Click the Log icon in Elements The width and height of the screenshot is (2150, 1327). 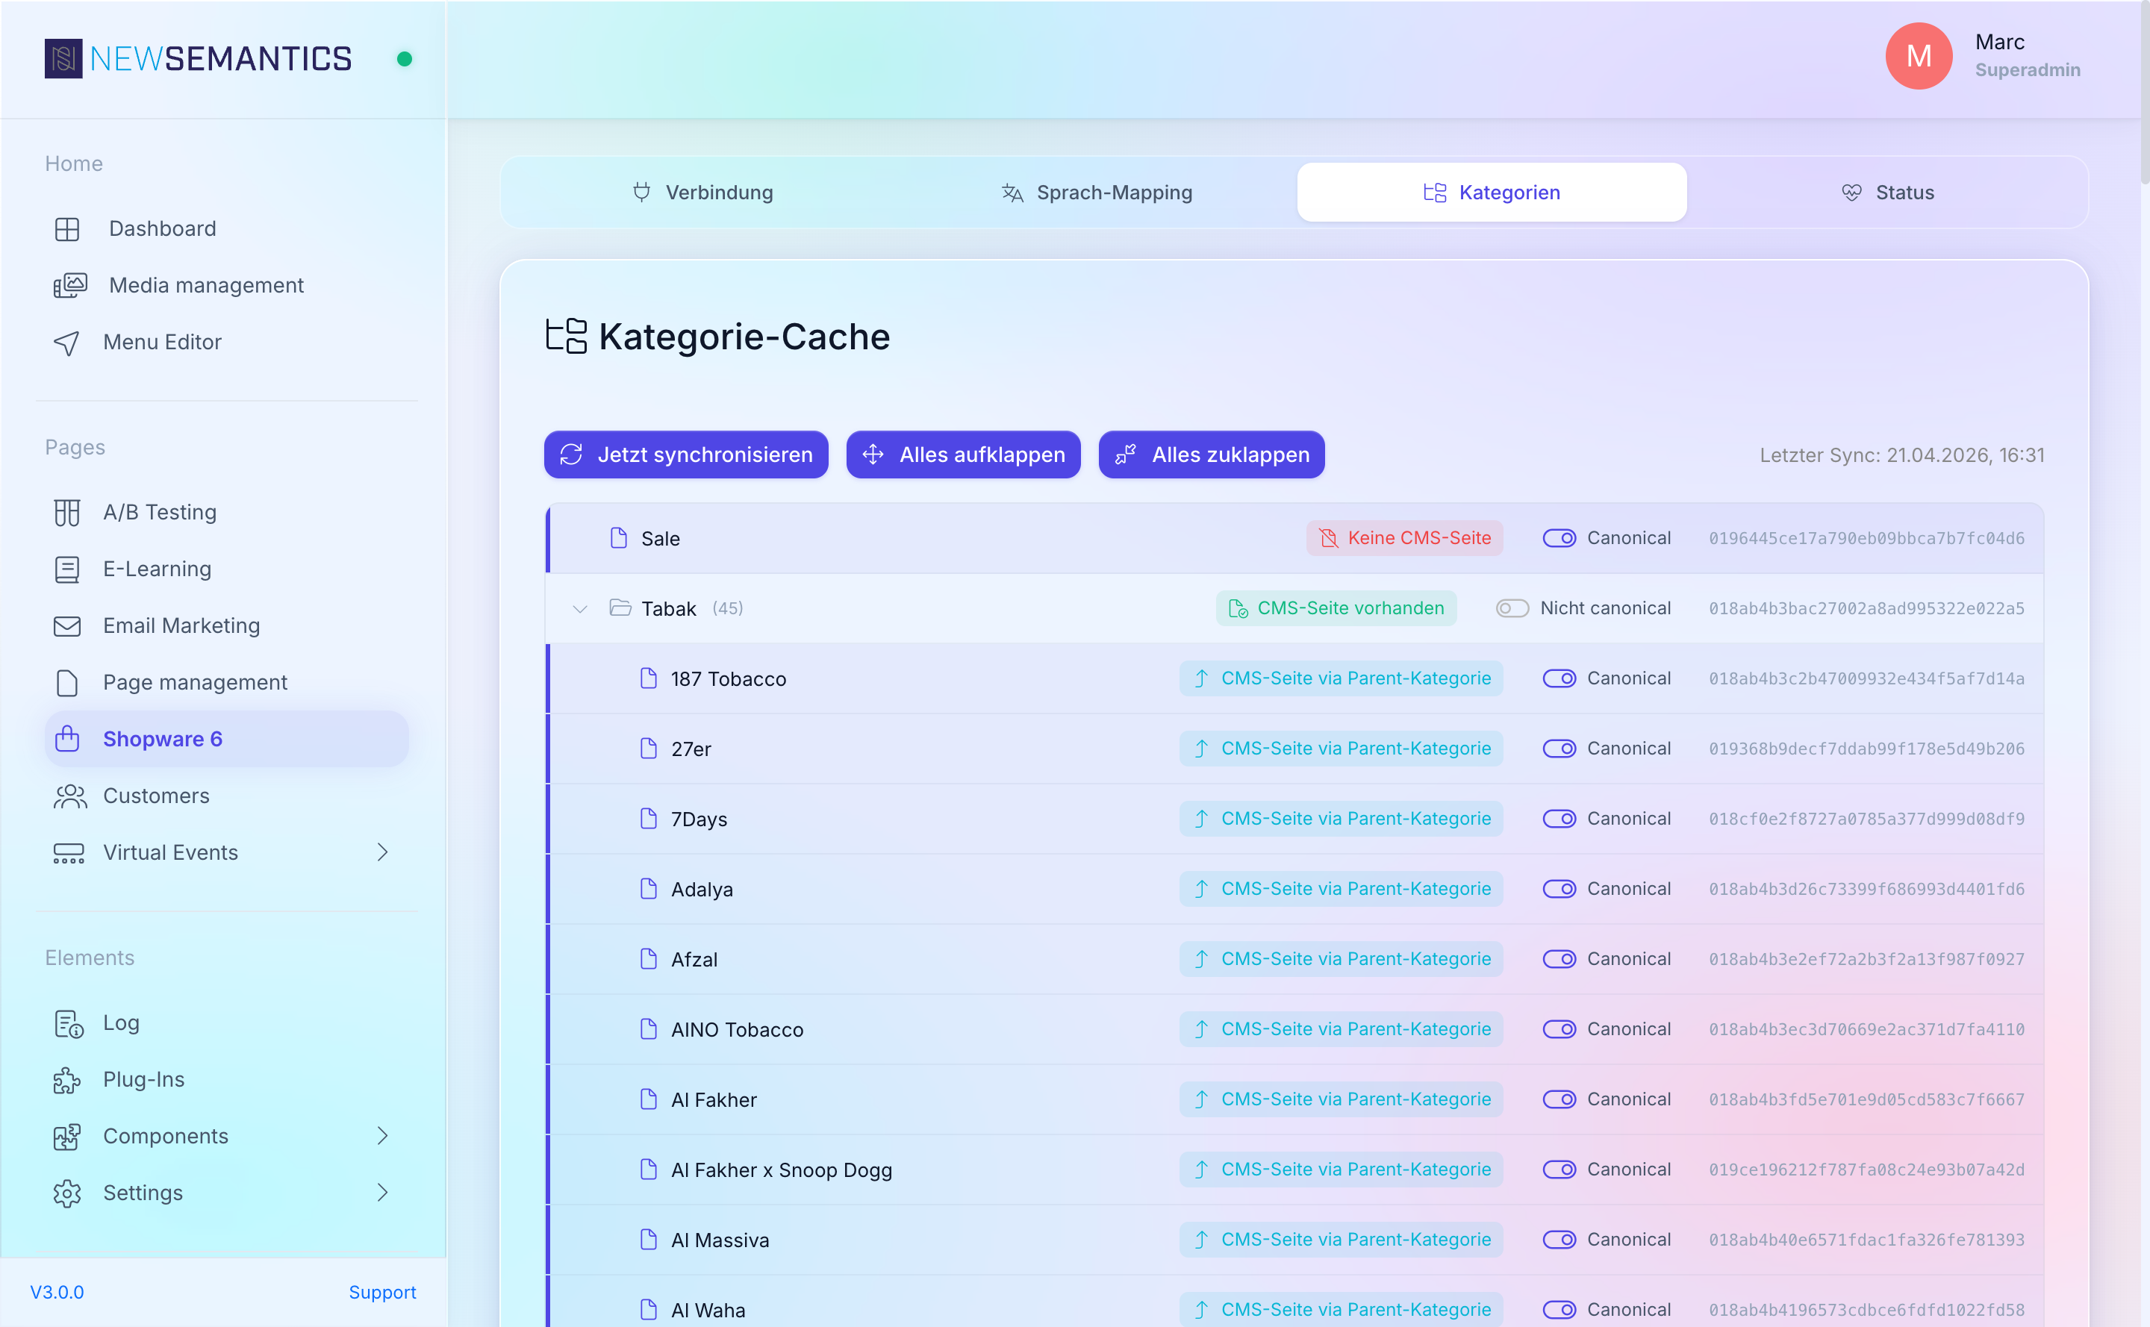[x=69, y=1023]
